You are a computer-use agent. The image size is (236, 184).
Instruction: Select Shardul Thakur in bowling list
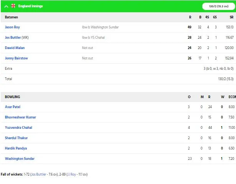pos(16,138)
